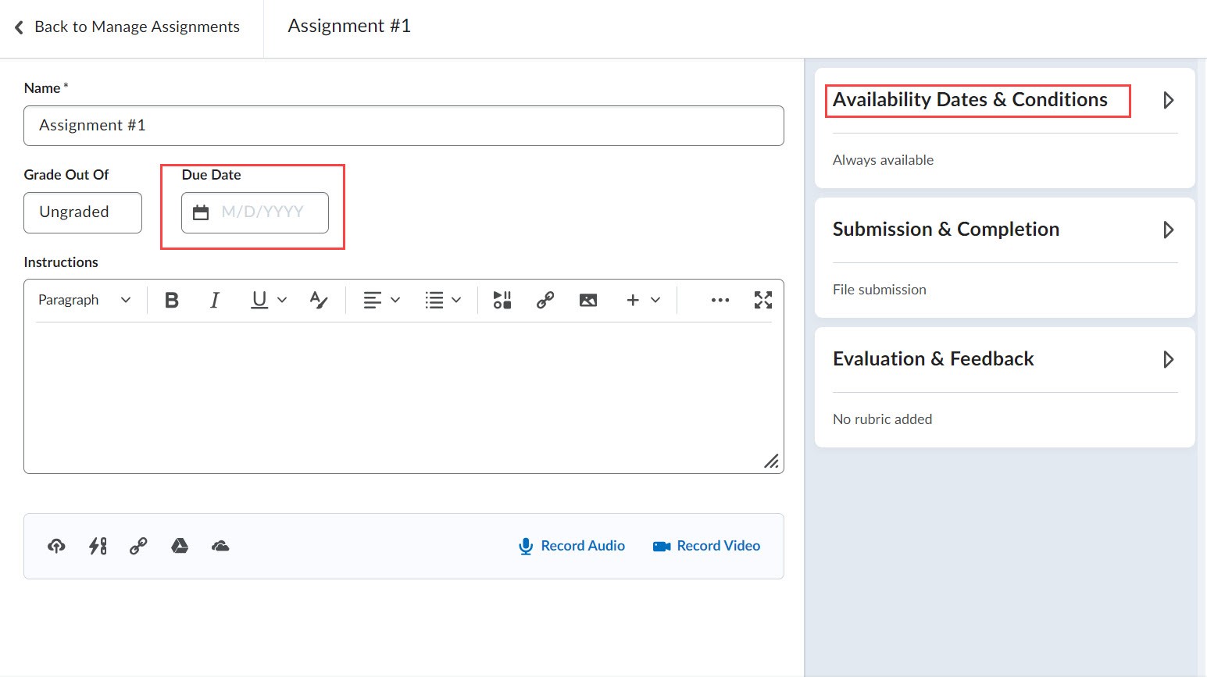Upload a file attachment

(x=55, y=546)
